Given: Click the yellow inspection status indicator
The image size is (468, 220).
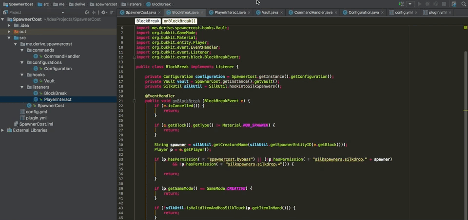Looking at the screenshot, I should point(466,27).
